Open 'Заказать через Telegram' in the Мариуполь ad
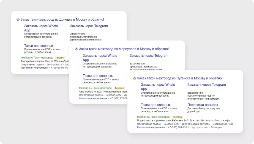Viewport: 254px width, 144px height. [x=149, y=56]
